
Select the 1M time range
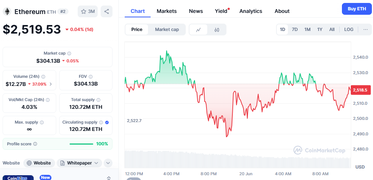pyautogui.click(x=308, y=30)
